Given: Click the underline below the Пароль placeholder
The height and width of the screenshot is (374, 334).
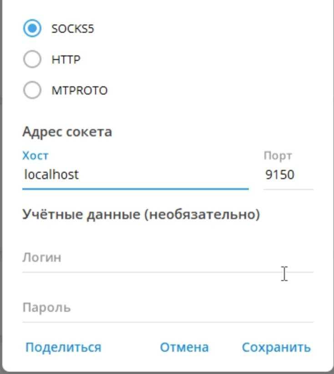Looking at the screenshot, I should tap(168, 322).
